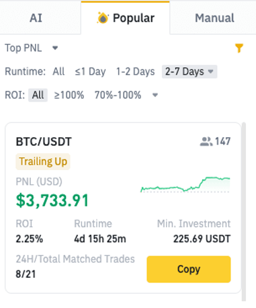Click the strategy list vertical scrollbar
256x308 pixels.
(x=244, y=212)
